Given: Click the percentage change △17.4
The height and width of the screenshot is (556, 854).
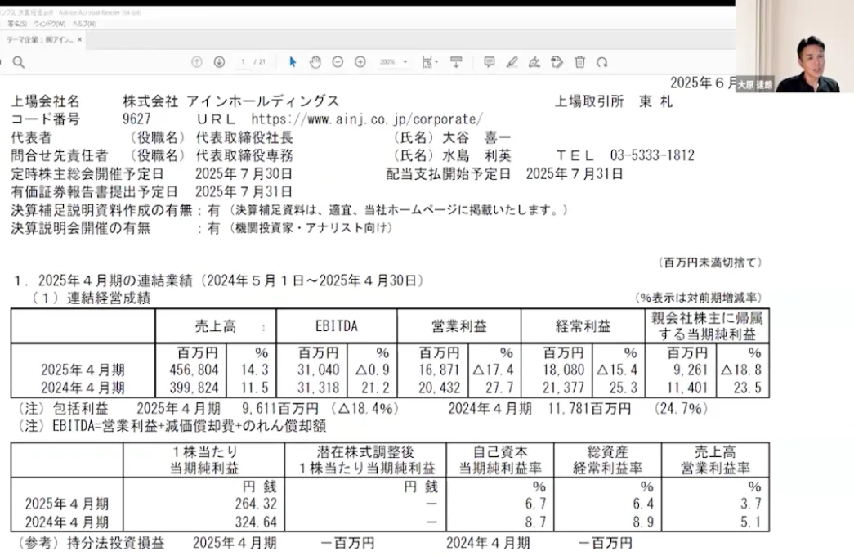Looking at the screenshot, I should [x=493, y=370].
